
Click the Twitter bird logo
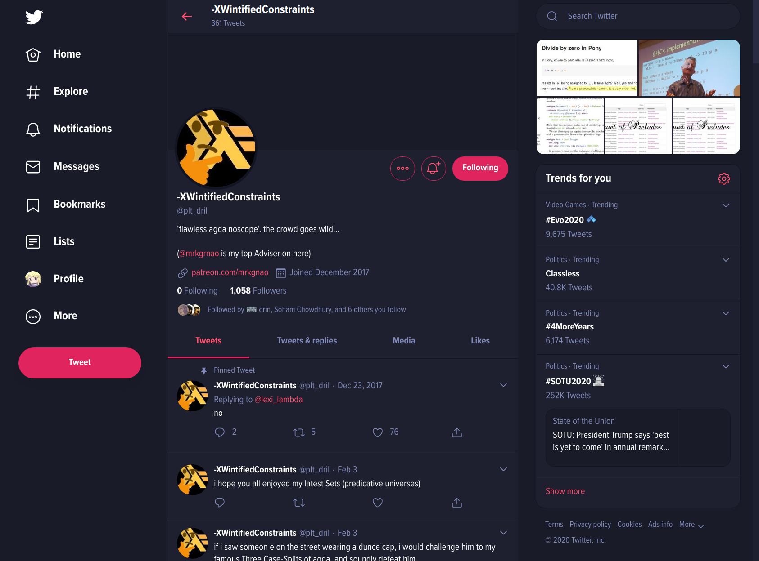coord(34,17)
